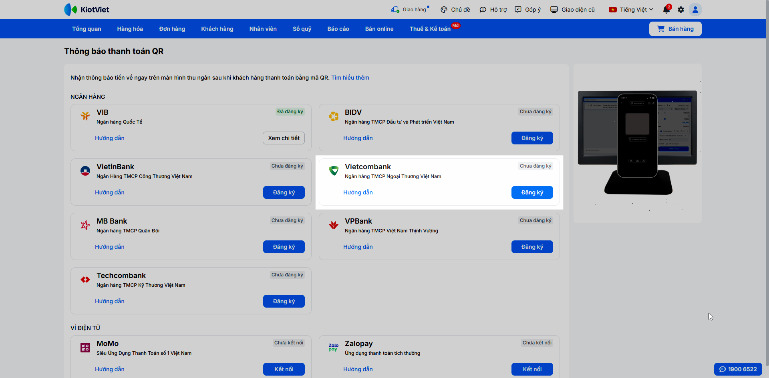Click the 1900 6522 hotline chat button
Viewport: 769px width, 378px height.
pyautogui.click(x=738, y=369)
